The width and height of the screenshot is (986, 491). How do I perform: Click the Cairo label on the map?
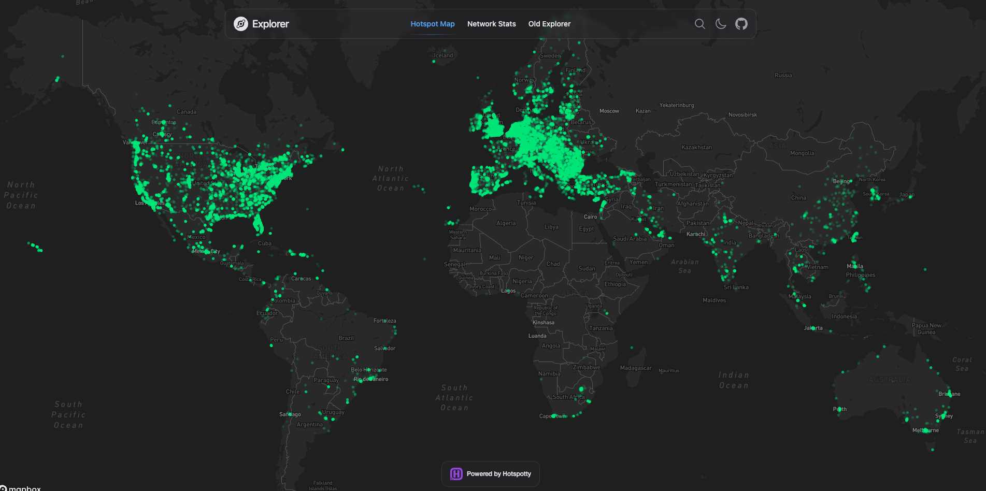590,216
